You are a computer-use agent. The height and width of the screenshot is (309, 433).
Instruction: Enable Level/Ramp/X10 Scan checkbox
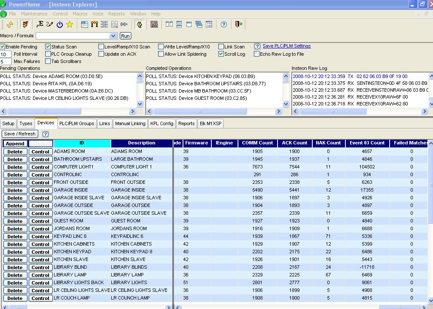(x=101, y=47)
